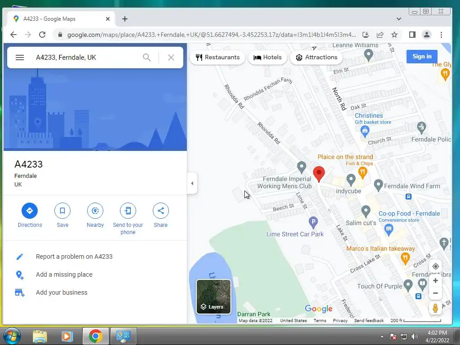Image resolution: width=460 pixels, height=345 pixels.
Task: Click the Street View pegman
Action: pos(435,308)
